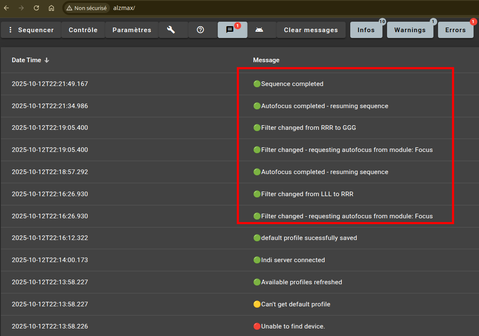Go forward in the browser

21,8
